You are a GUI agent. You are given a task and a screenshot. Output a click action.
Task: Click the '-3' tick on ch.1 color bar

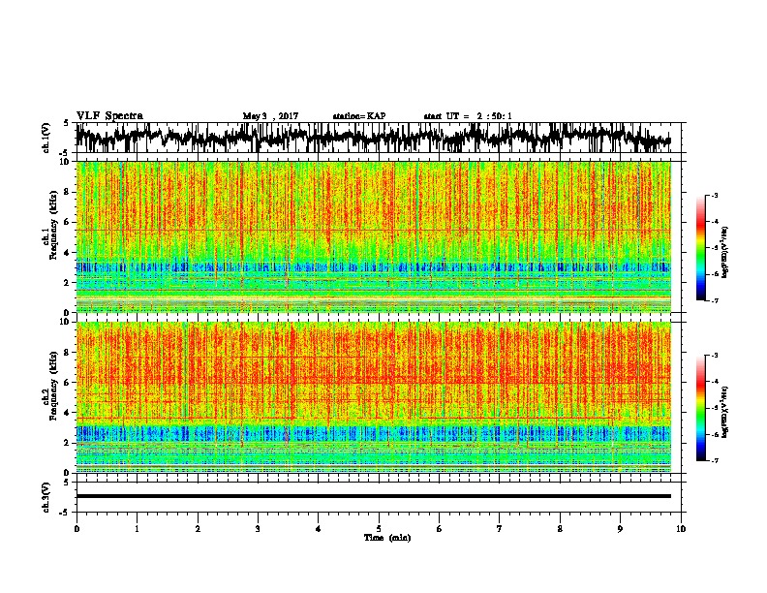point(714,195)
